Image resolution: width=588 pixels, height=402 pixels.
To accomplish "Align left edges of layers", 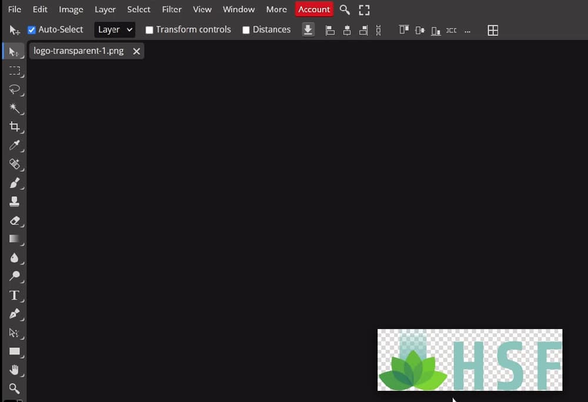I will [x=330, y=30].
